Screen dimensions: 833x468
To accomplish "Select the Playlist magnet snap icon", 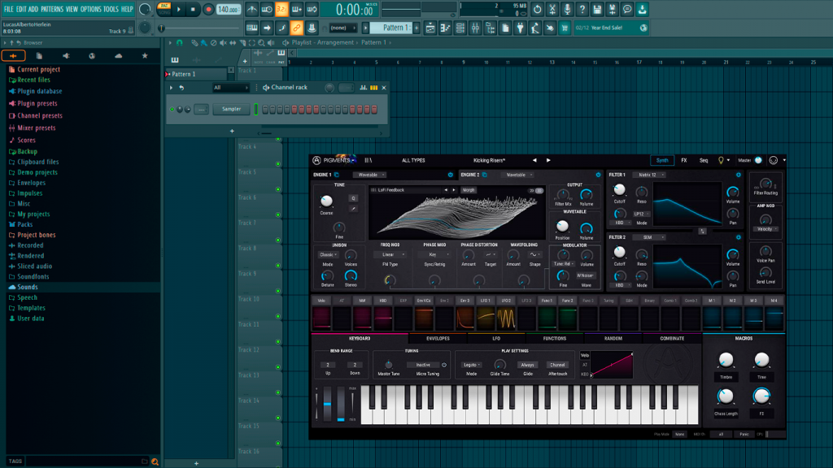I will (180, 43).
